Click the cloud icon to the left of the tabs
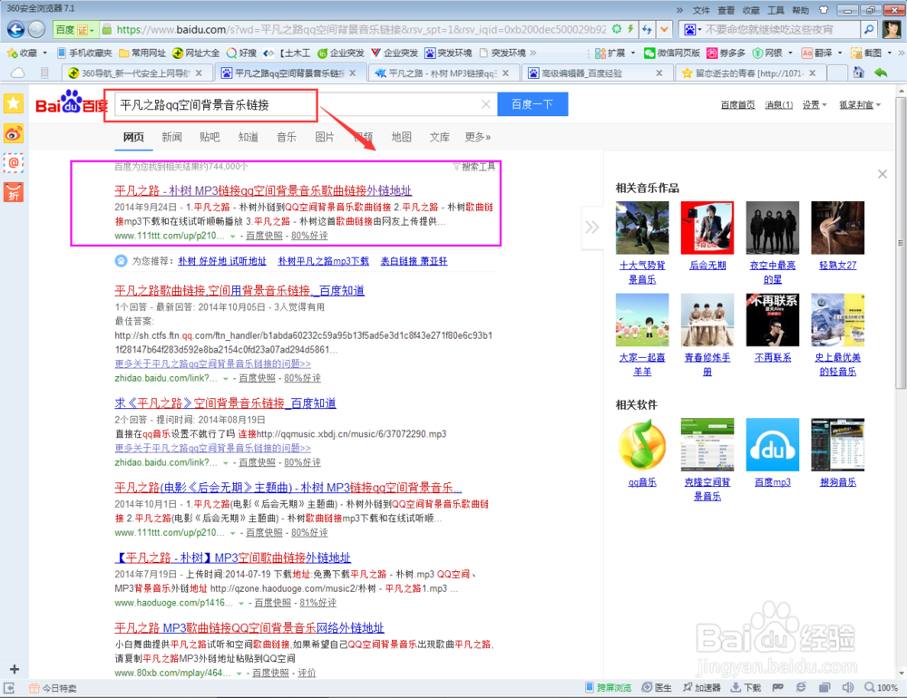The image size is (907, 698). click(x=18, y=73)
